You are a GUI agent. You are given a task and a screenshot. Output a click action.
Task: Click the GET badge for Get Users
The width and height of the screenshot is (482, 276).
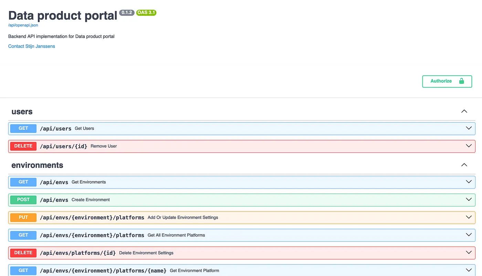click(23, 128)
